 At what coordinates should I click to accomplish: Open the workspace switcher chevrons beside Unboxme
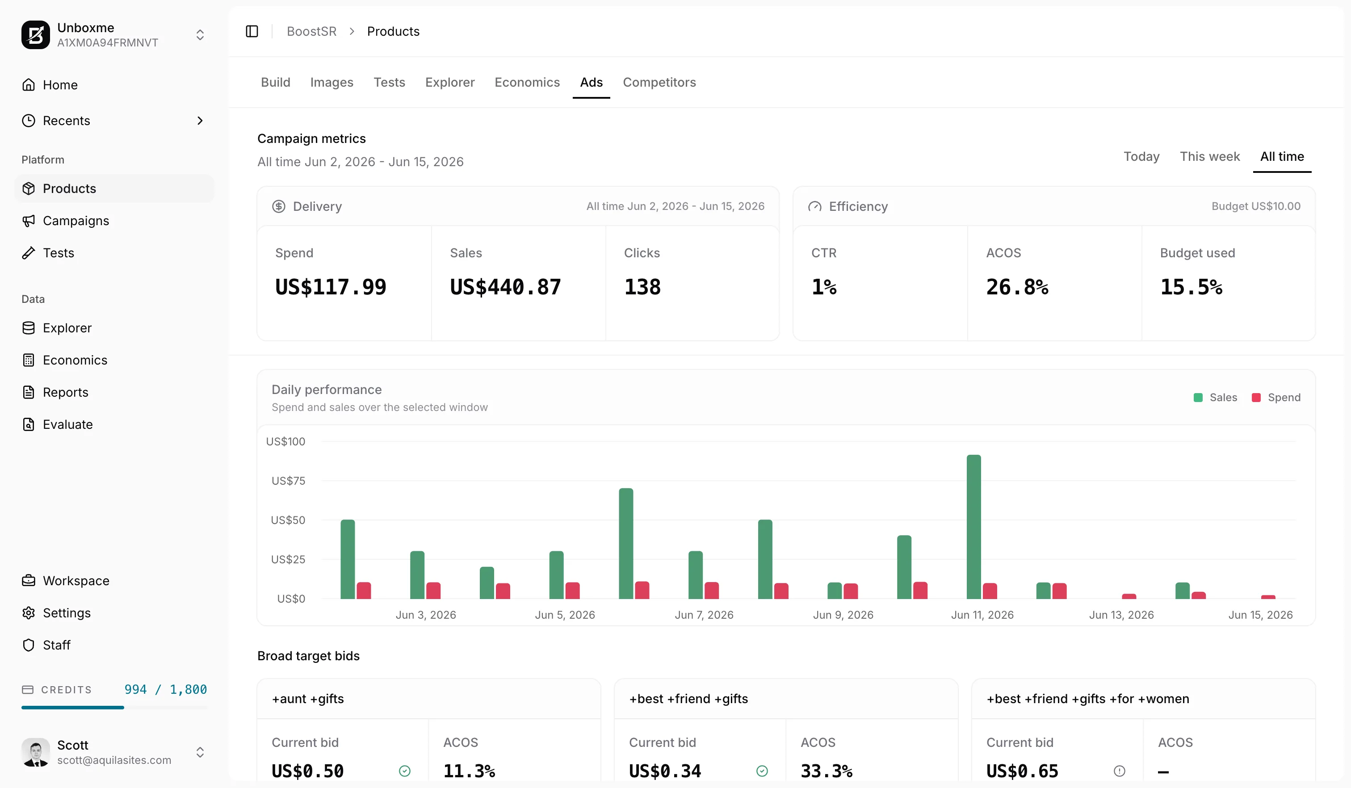200,35
